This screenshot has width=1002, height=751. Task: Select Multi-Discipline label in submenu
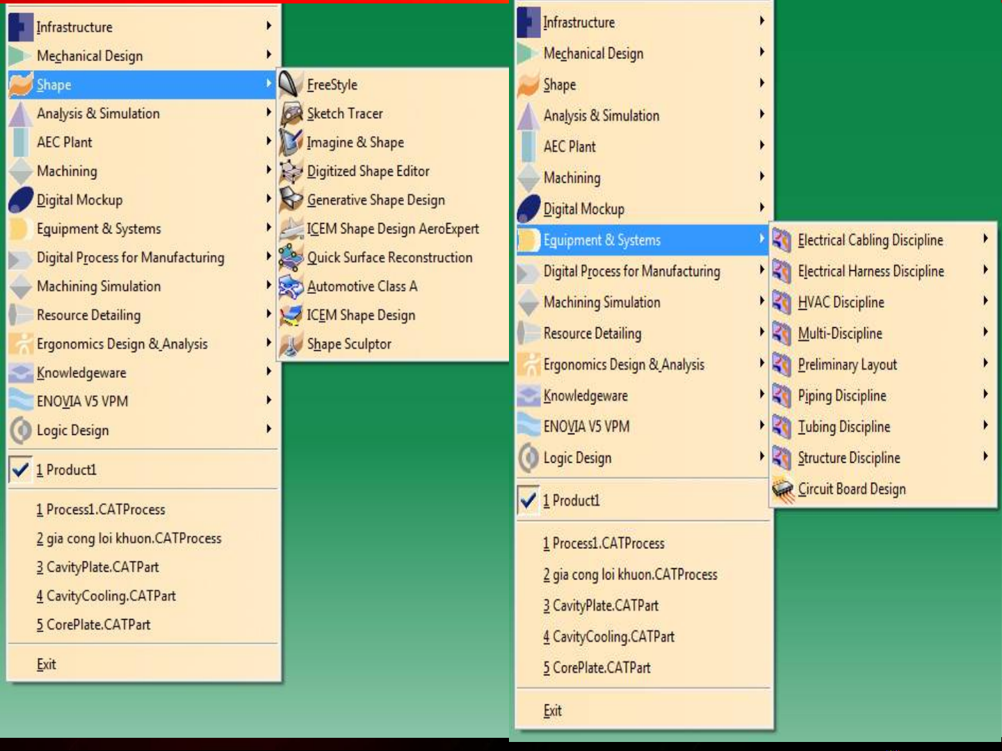coord(840,333)
